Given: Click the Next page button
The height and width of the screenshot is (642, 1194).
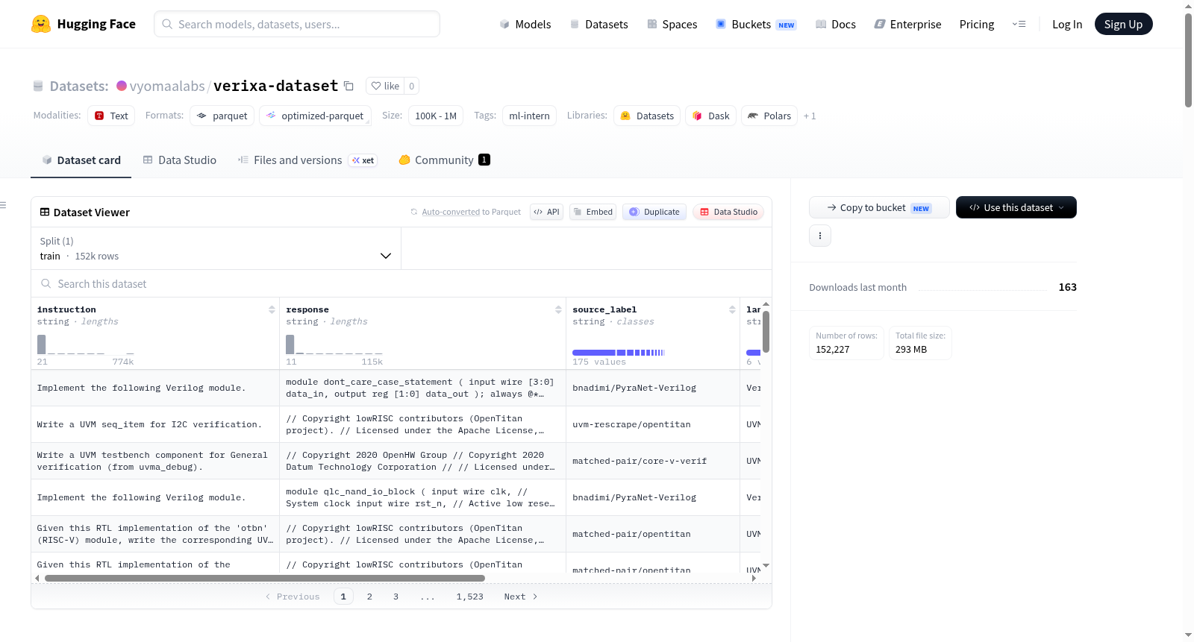Looking at the screenshot, I should pos(520,597).
